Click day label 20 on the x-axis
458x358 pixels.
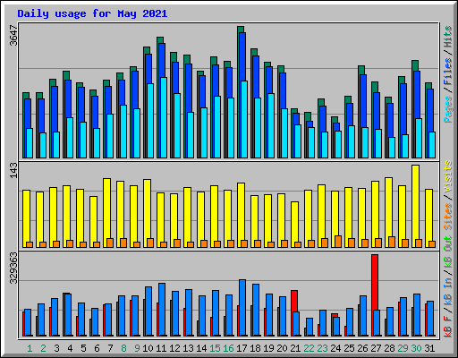click(x=282, y=348)
